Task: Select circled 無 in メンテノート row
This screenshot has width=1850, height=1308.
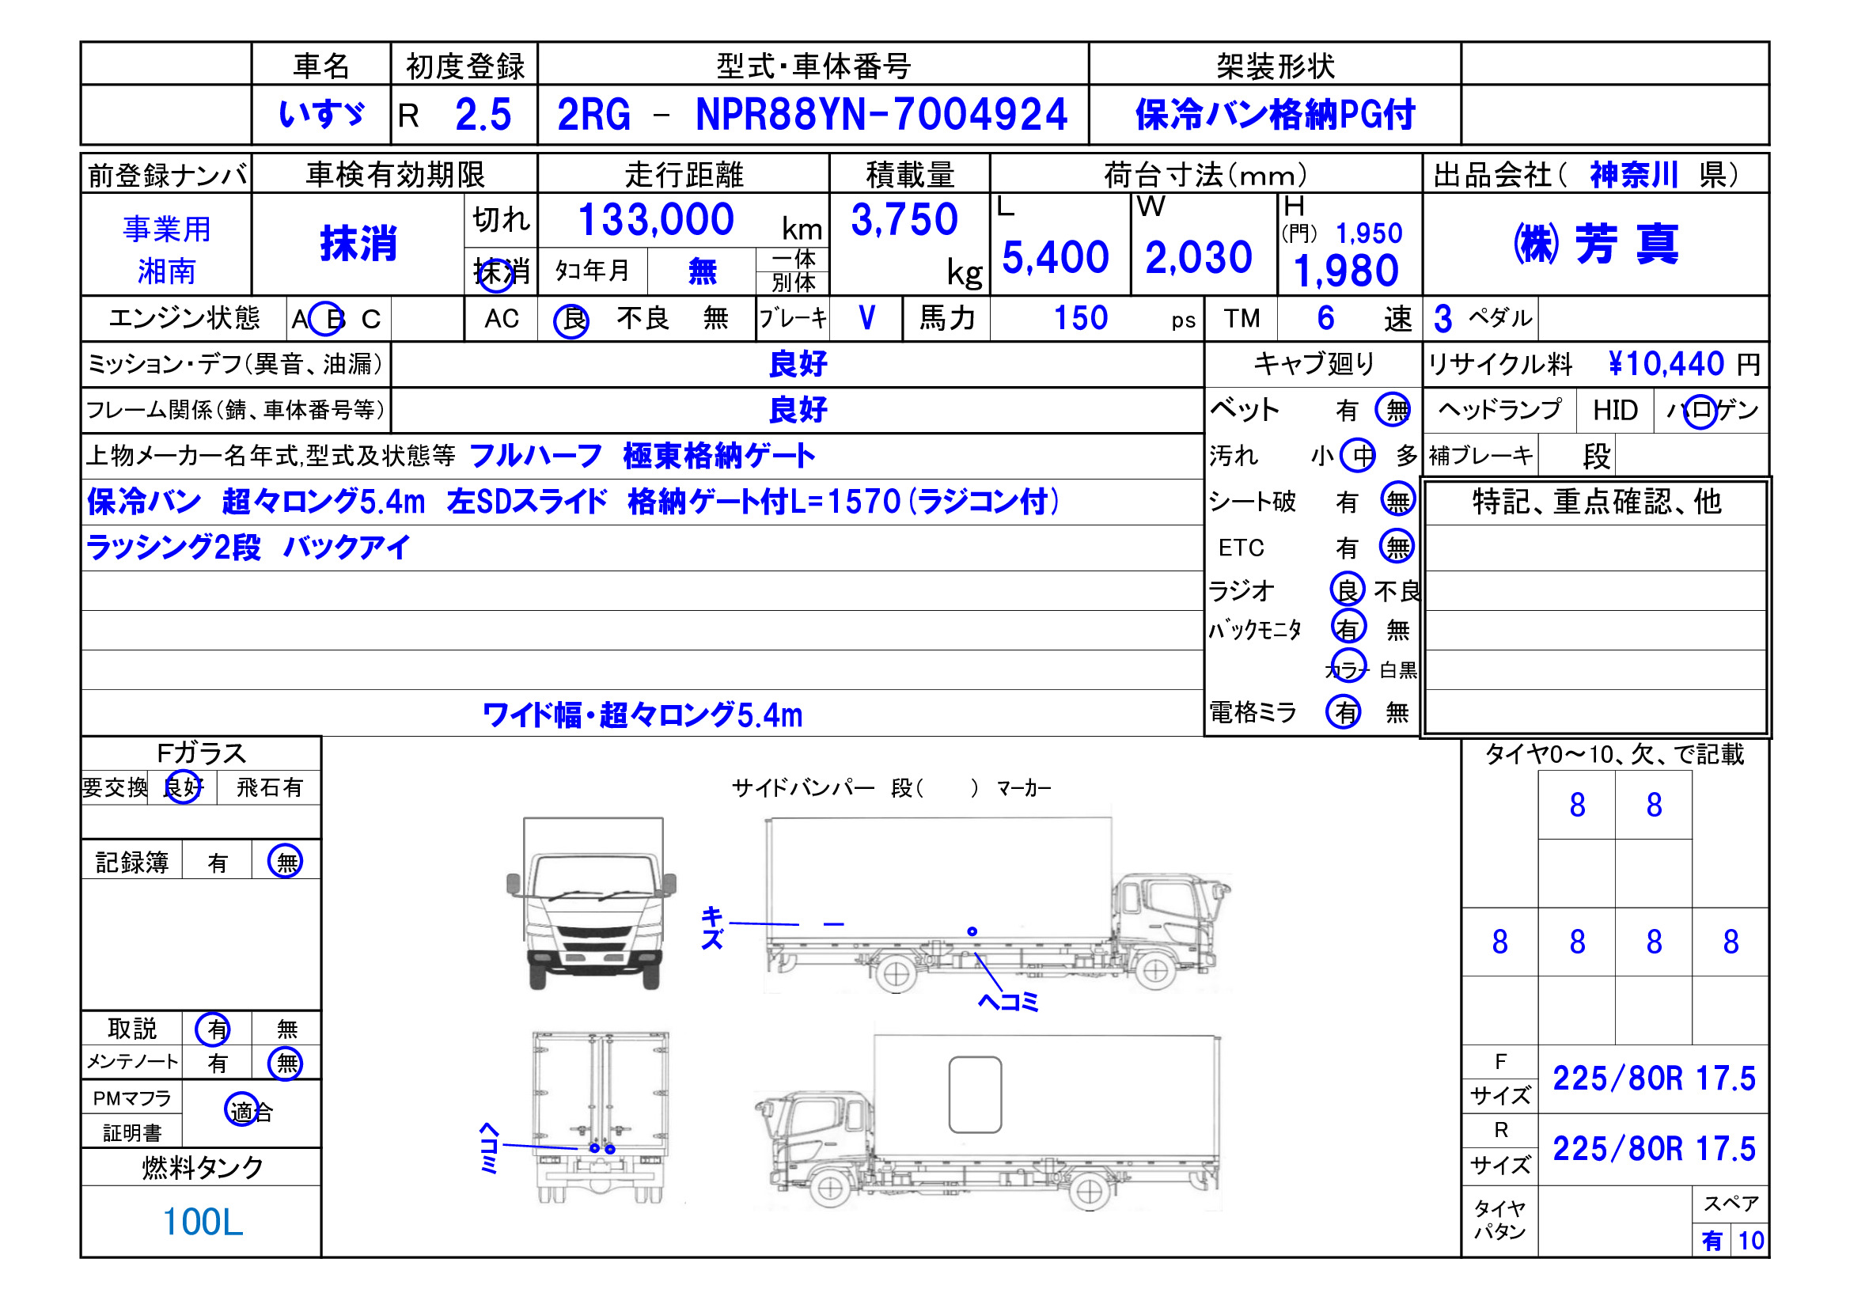Action: (285, 1063)
